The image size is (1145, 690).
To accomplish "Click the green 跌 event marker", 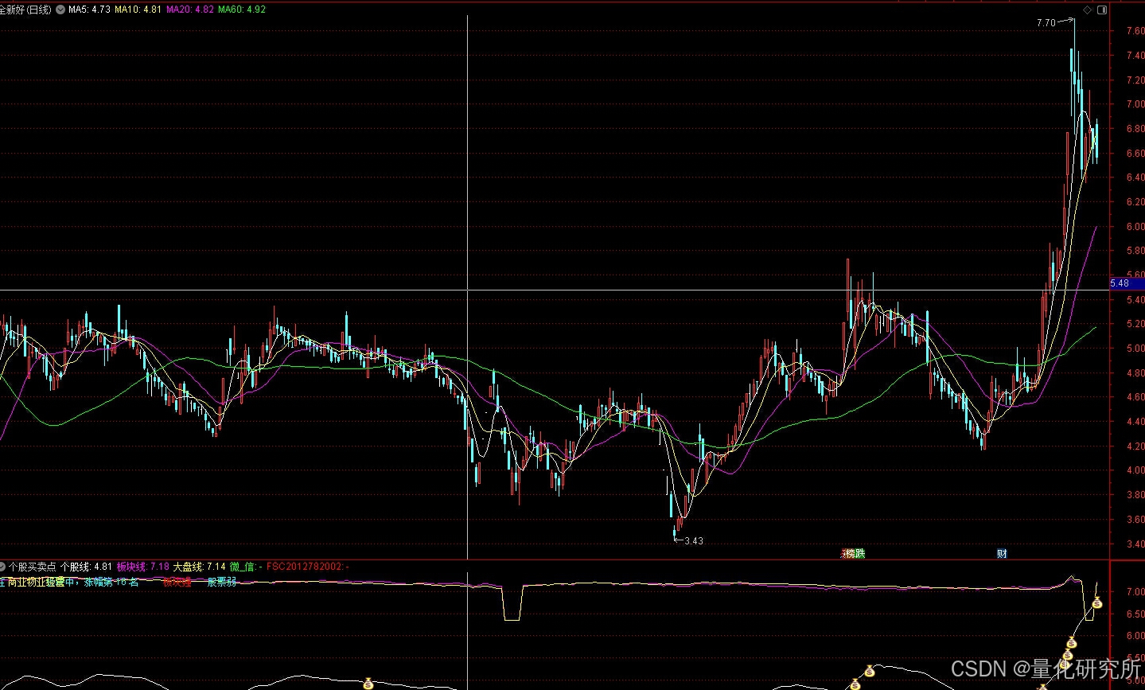I will click(859, 553).
